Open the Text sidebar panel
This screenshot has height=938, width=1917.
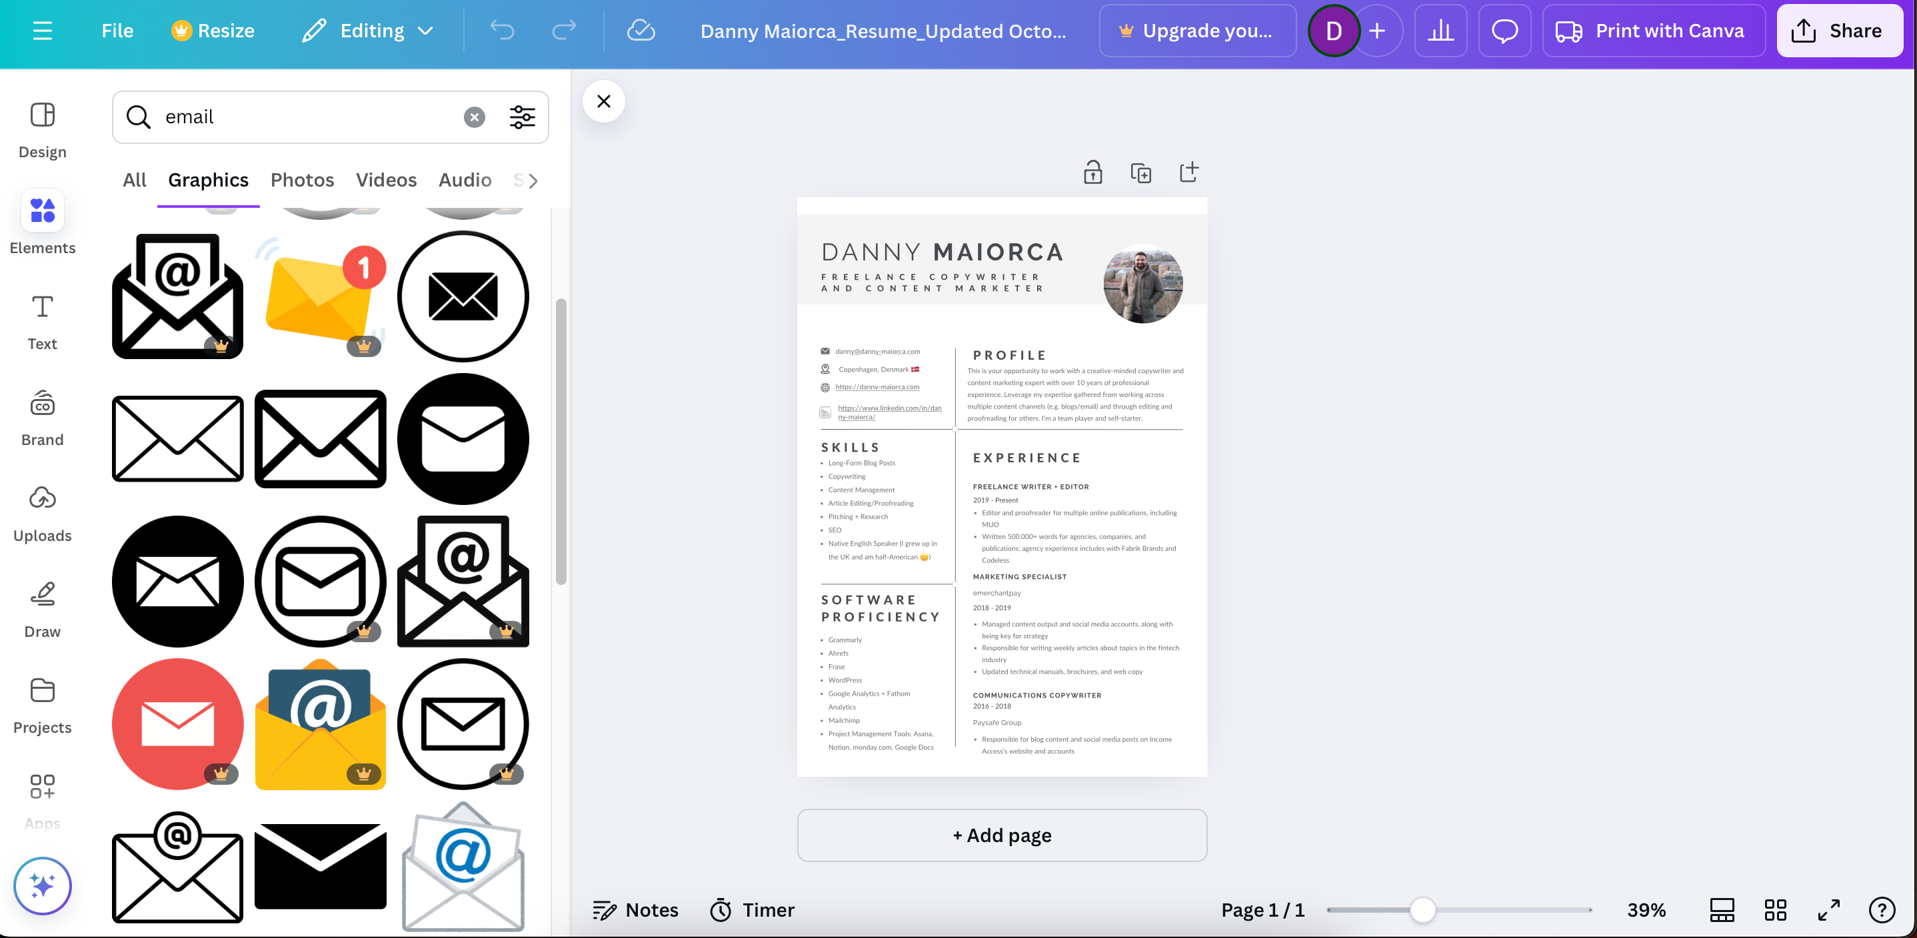pyautogui.click(x=43, y=322)
